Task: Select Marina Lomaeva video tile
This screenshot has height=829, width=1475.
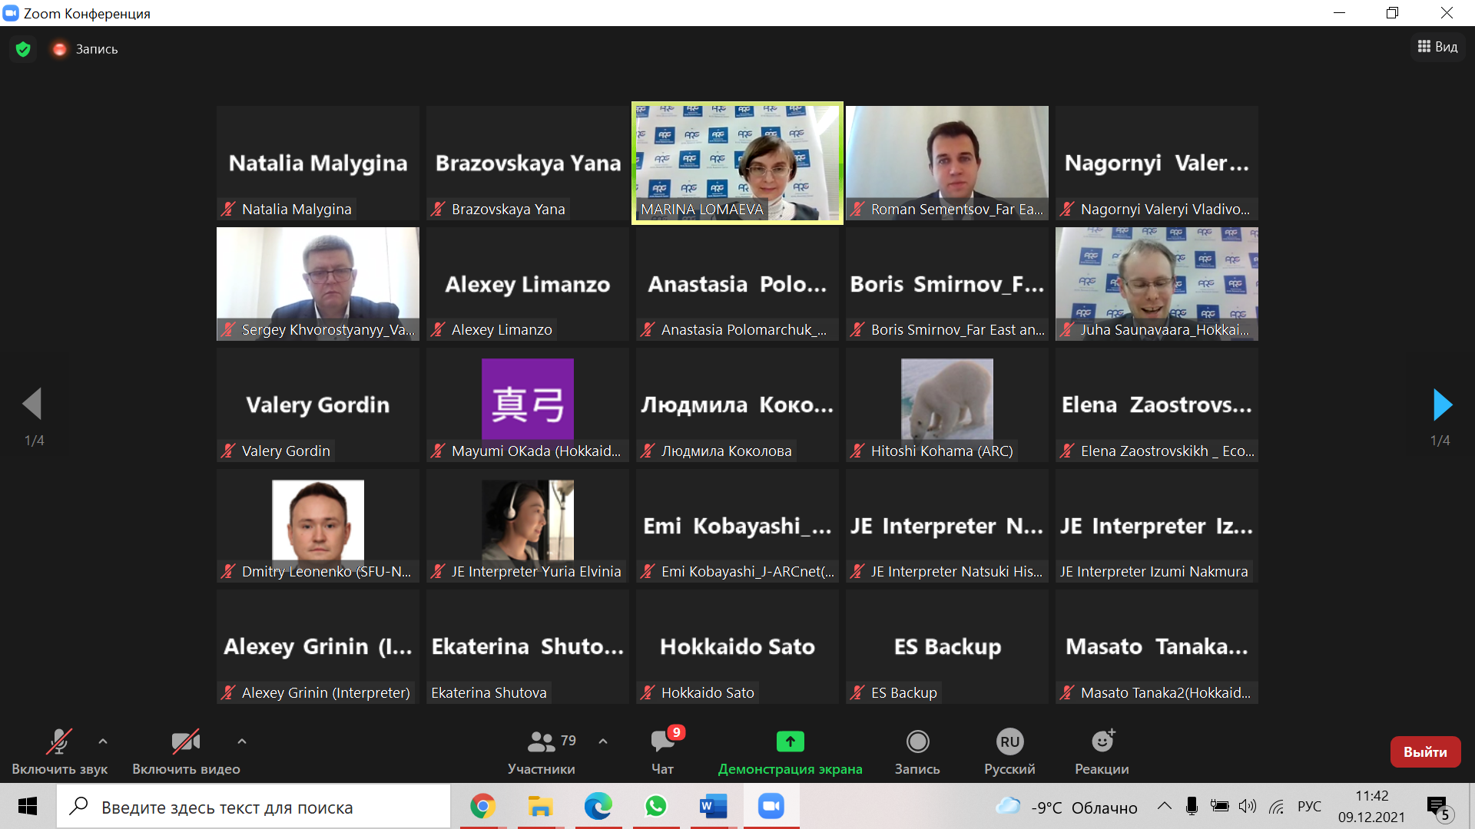Action: coord(737,163)
